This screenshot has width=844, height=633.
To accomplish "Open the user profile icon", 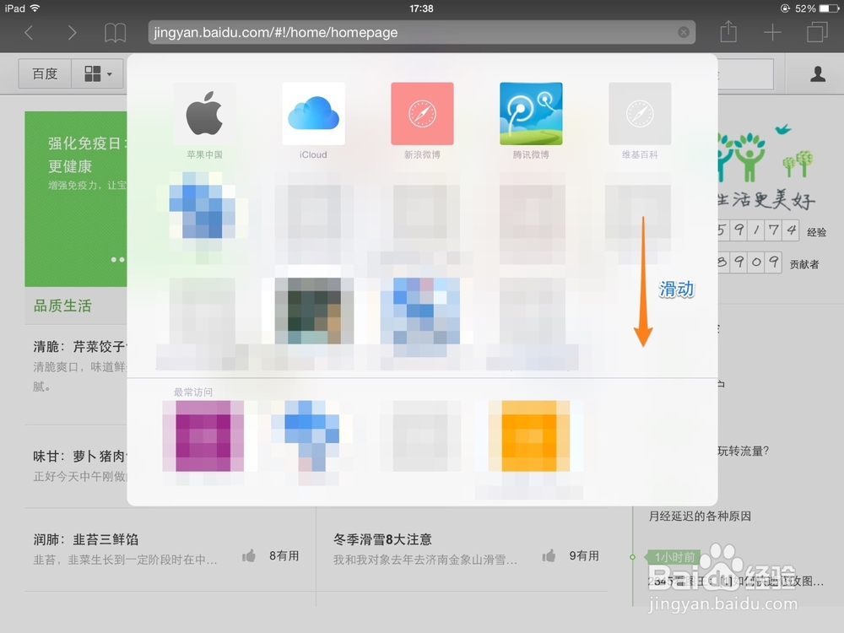I will 818,73.
